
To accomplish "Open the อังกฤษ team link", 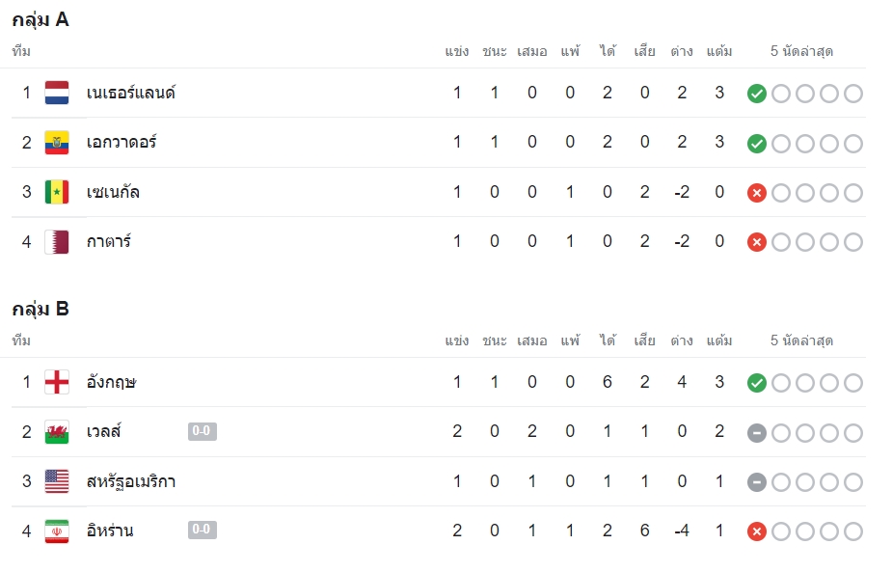I will (112, 382).
